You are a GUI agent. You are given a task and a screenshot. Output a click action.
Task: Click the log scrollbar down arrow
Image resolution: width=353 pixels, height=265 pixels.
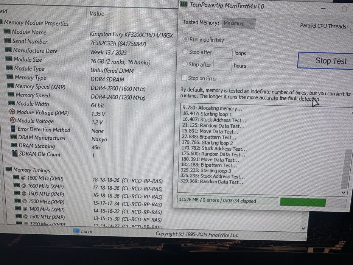pos(344,193)
